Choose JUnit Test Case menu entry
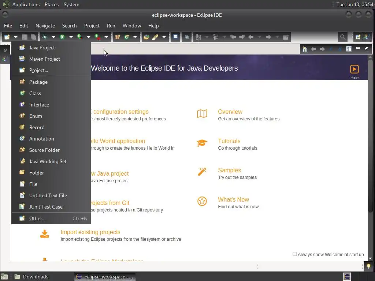 tap(51, 207)
